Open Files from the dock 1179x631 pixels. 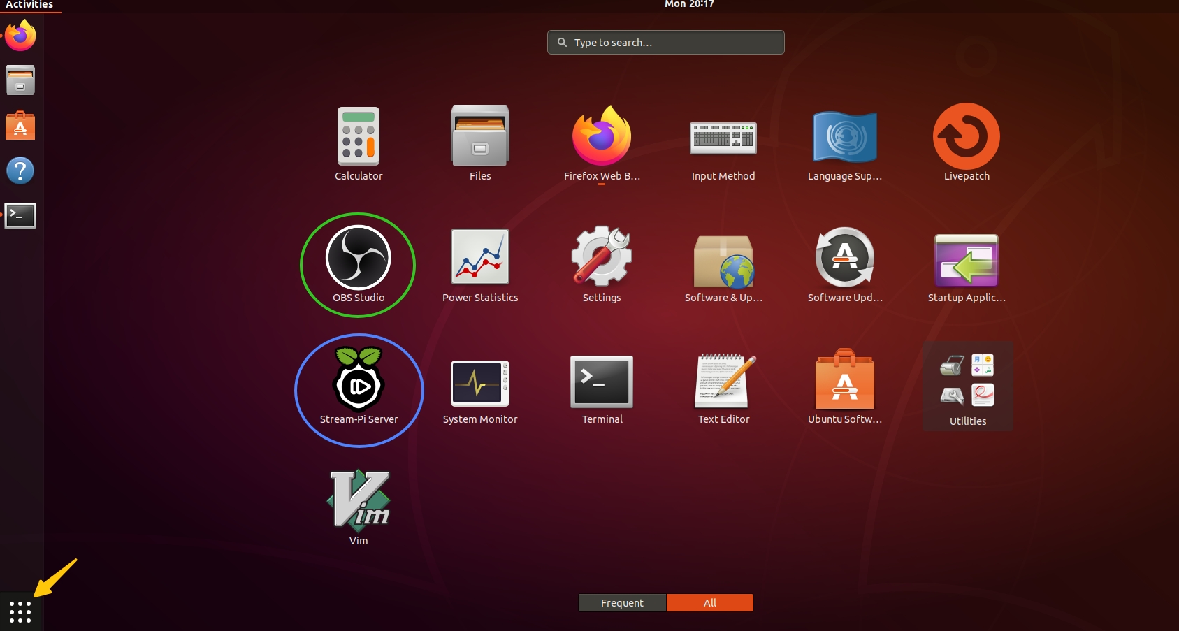(20, 80)
